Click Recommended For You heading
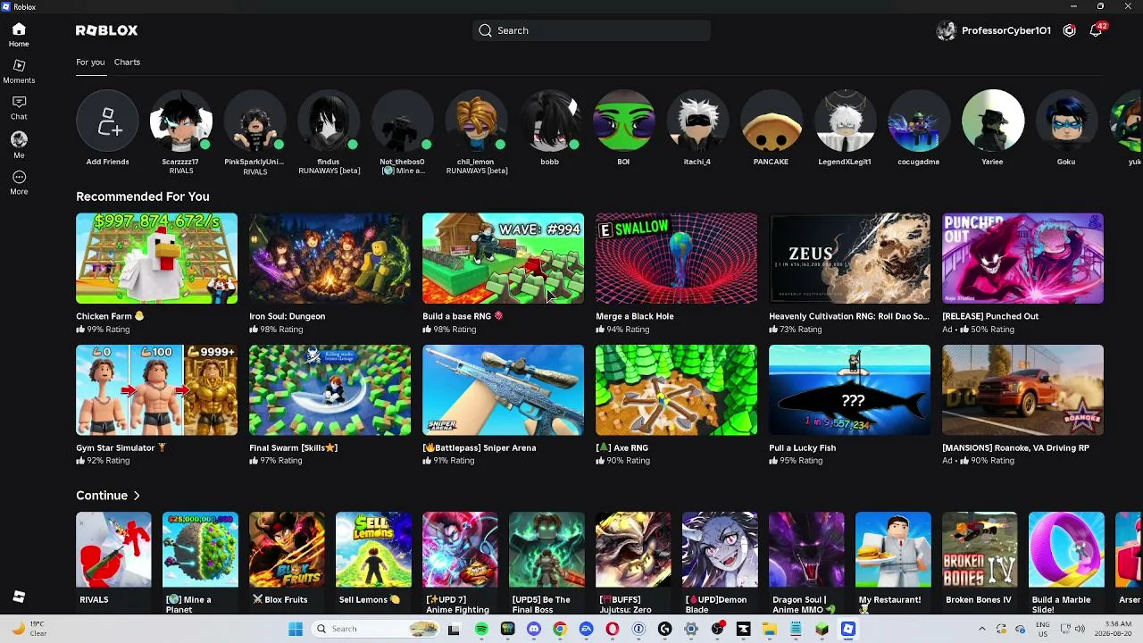Image resolution: width=1143 pixels, height=643 pixels. pyautogui.click(x=143, y=196)
